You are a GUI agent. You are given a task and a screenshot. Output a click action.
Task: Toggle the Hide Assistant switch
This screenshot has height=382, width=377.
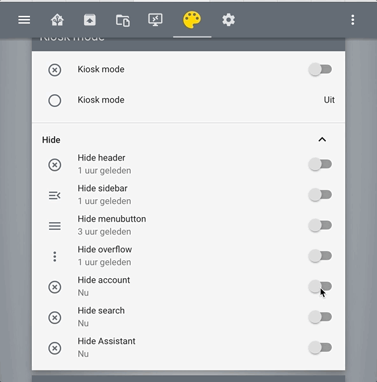click(x=320, y=348)
